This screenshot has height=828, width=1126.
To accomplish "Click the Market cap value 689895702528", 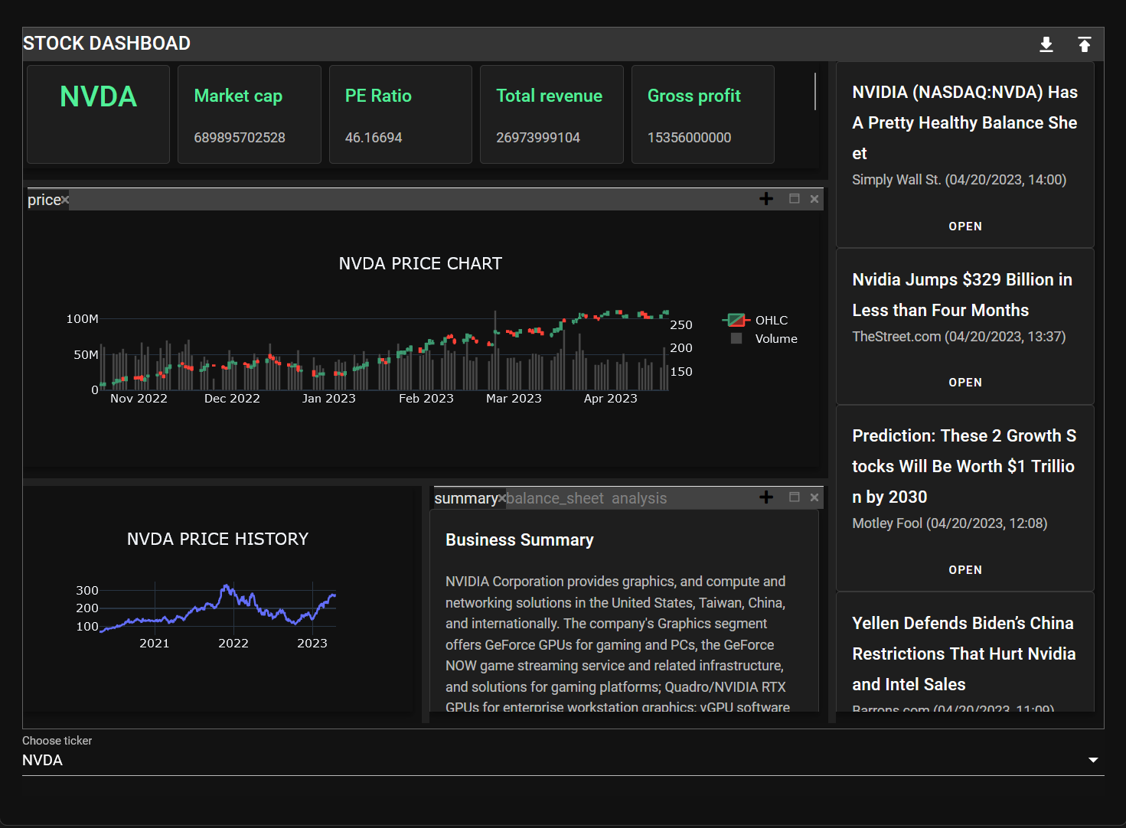I will coord(240,138).
